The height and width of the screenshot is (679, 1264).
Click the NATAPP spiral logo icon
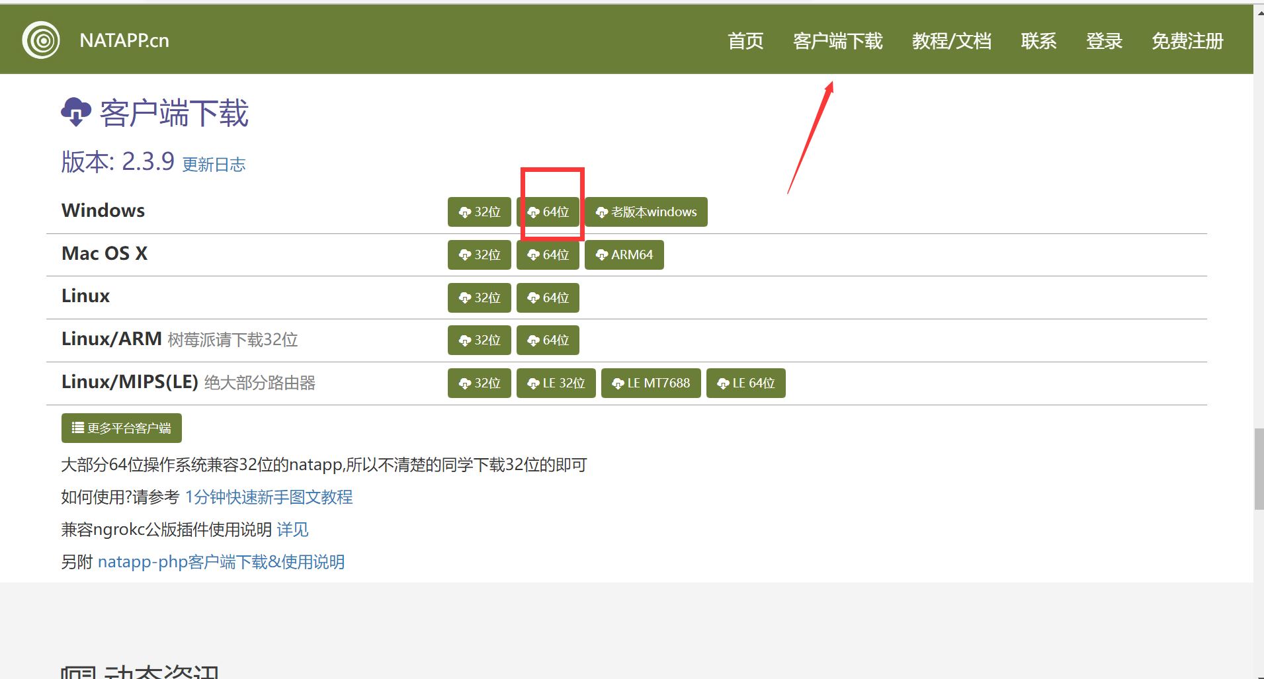click(41, 40)
